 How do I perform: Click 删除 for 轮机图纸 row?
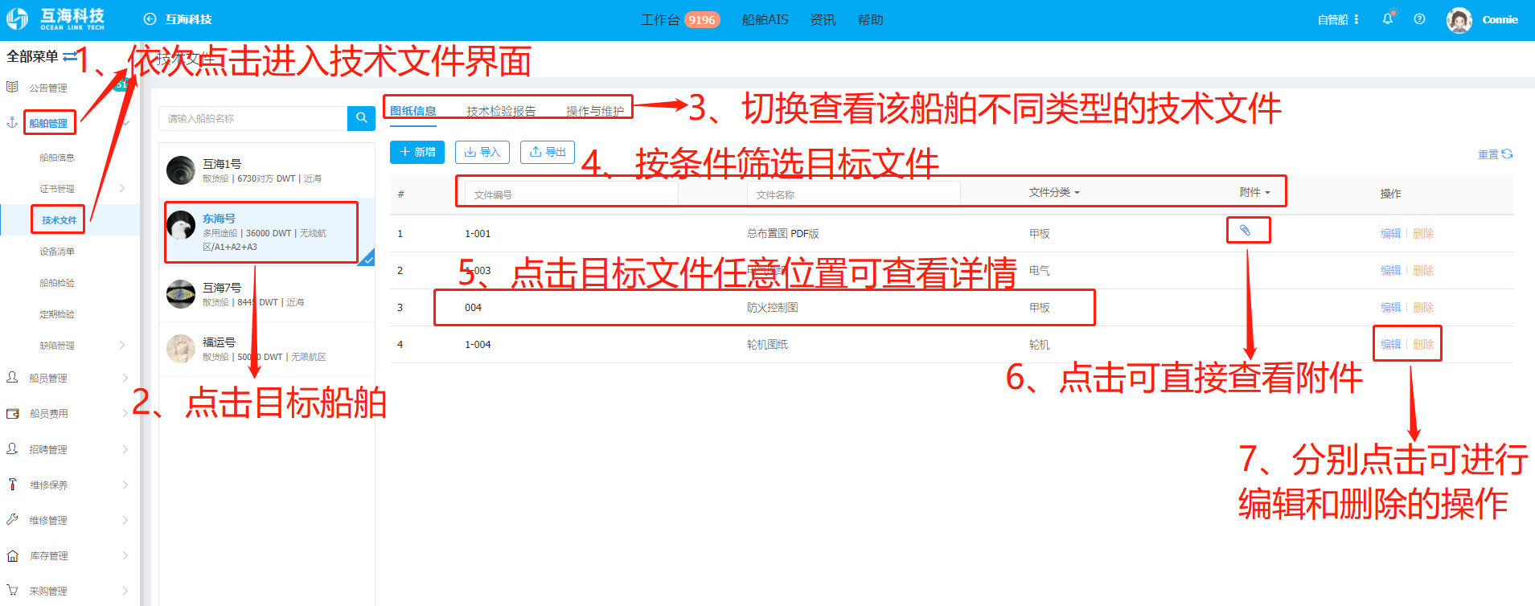(1423, 344)
